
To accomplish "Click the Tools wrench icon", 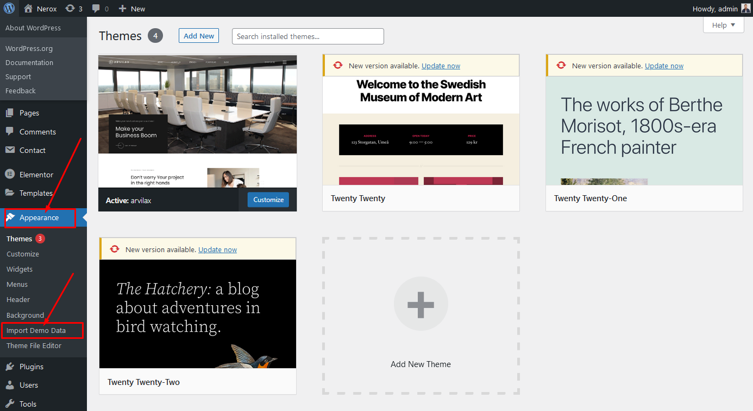I will (10, 404).
